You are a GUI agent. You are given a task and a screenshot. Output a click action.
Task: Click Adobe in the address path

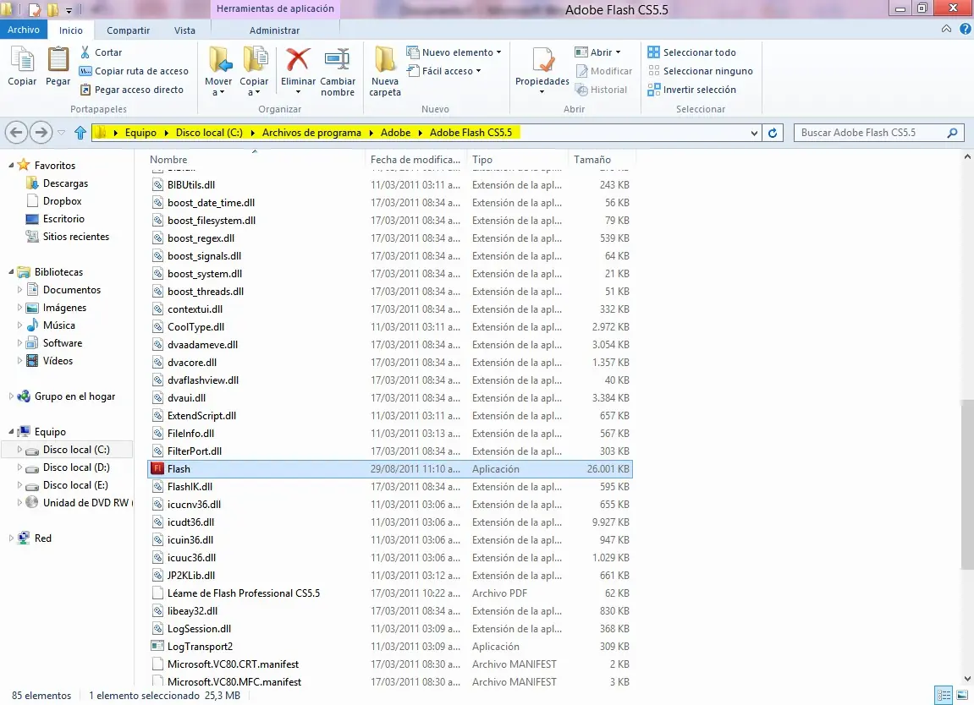[396, 133]
